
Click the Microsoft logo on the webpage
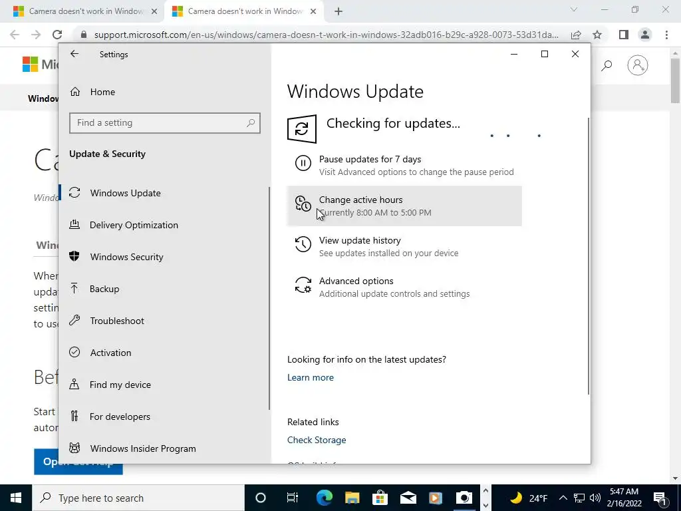click(x=40, y=65)
